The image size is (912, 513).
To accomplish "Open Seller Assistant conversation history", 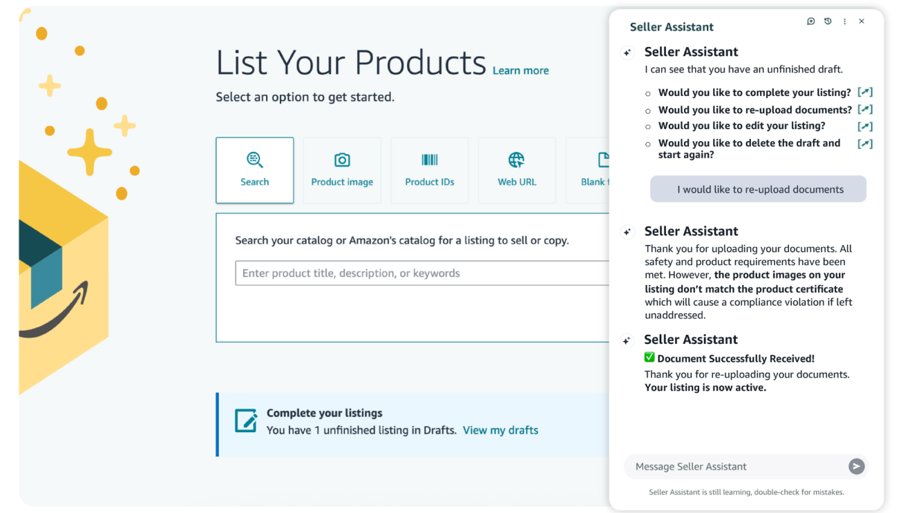I will (828, 21).
